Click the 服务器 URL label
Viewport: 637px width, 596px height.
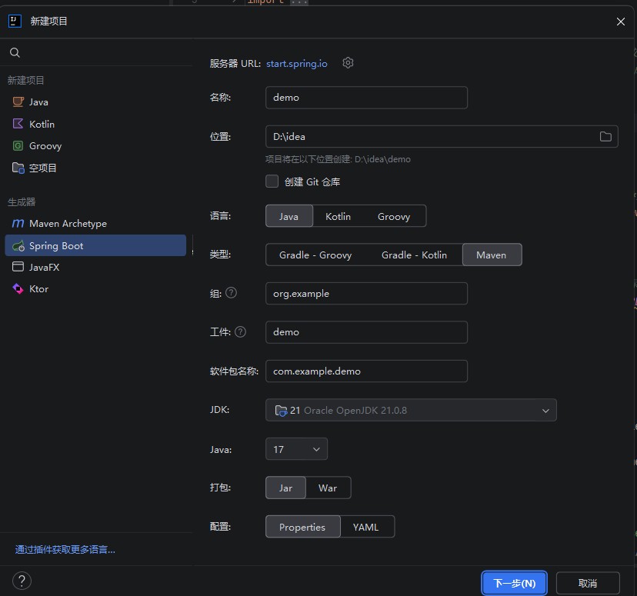235,63
